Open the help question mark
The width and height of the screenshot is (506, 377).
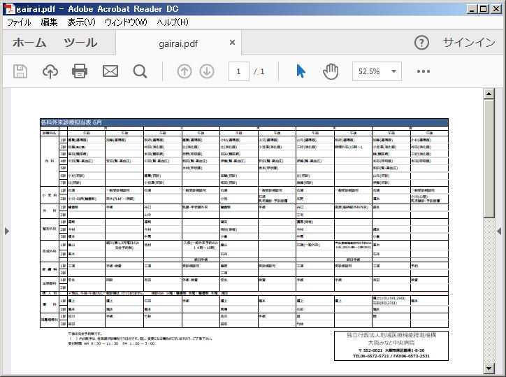[421, 43]
